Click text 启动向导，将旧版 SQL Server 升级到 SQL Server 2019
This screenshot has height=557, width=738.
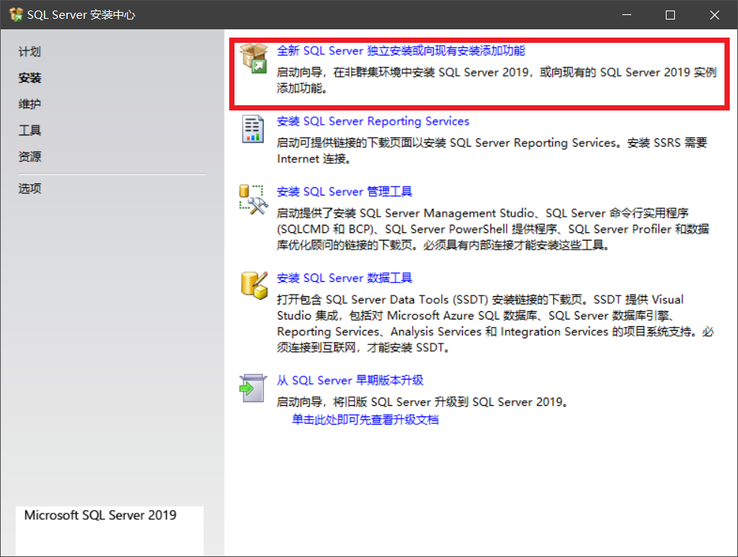(422, 402)
